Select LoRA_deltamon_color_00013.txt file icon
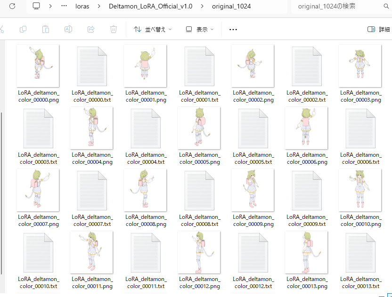This screenshot has height=297, width=392. (361, 253)
